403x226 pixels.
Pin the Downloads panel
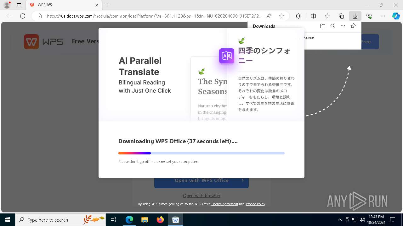coord(353,26)
